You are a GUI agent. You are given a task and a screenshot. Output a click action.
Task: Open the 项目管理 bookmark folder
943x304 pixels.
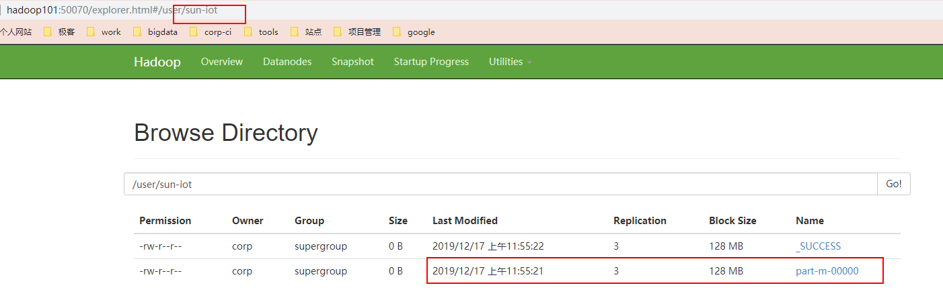(357, 32)
